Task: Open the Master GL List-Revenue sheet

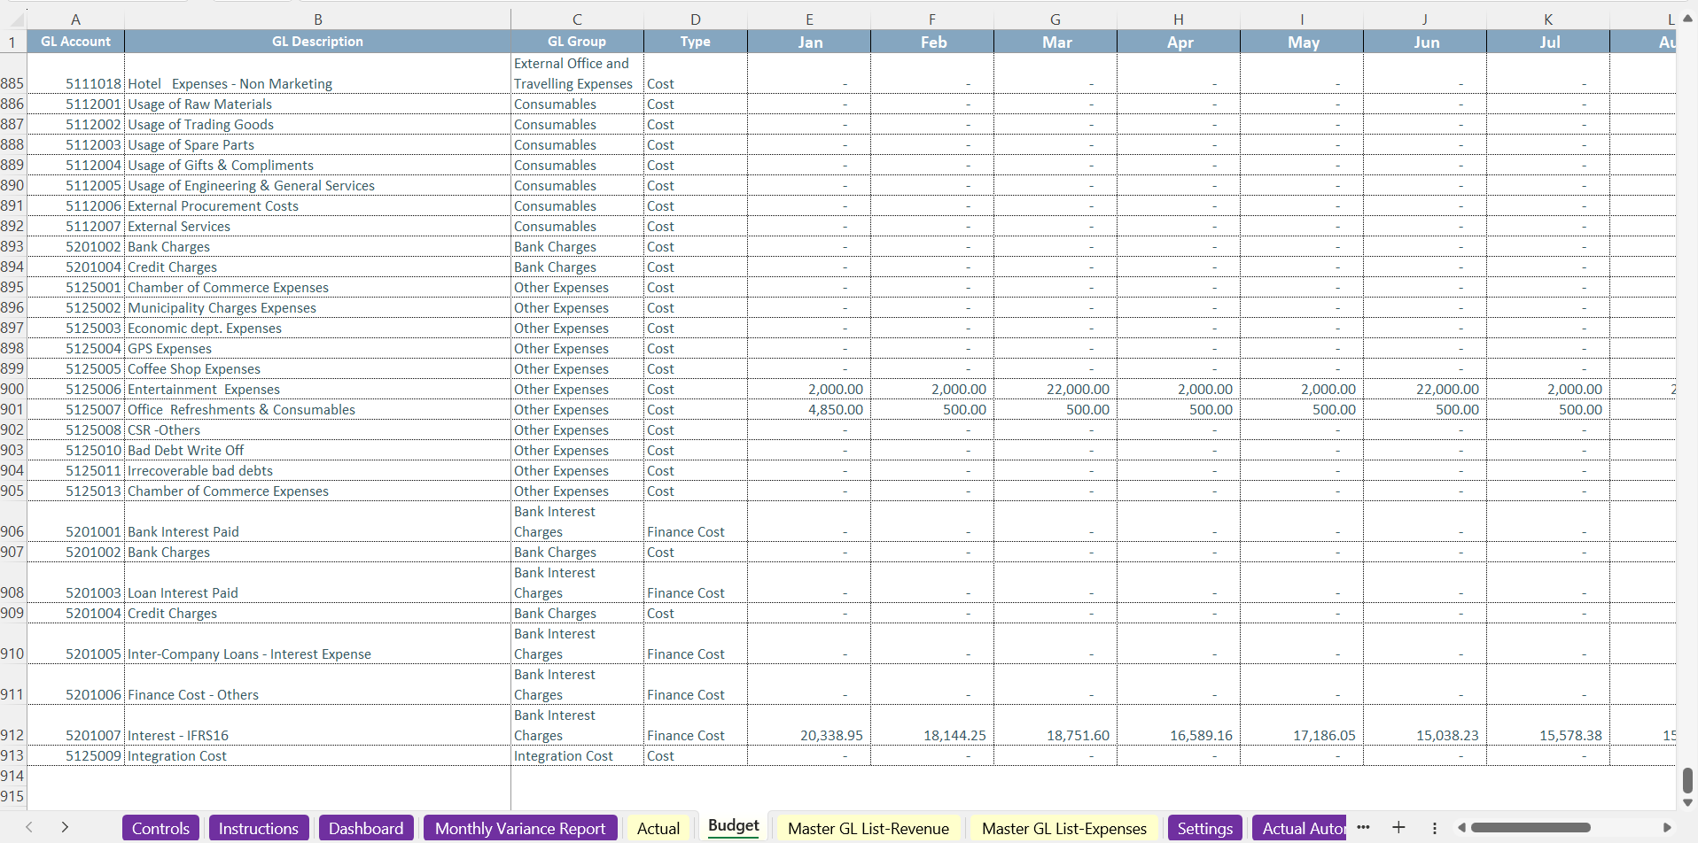Action: 868,828
